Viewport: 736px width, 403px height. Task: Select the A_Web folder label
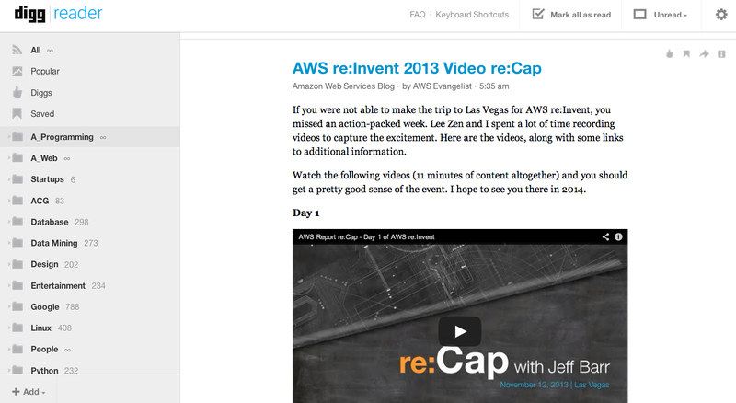click(44, 158)
